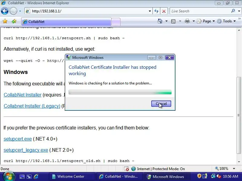Click the Switch between windows icon
Image resolution: width=242 pixels, height=181 pixels.
coord(29,176)
